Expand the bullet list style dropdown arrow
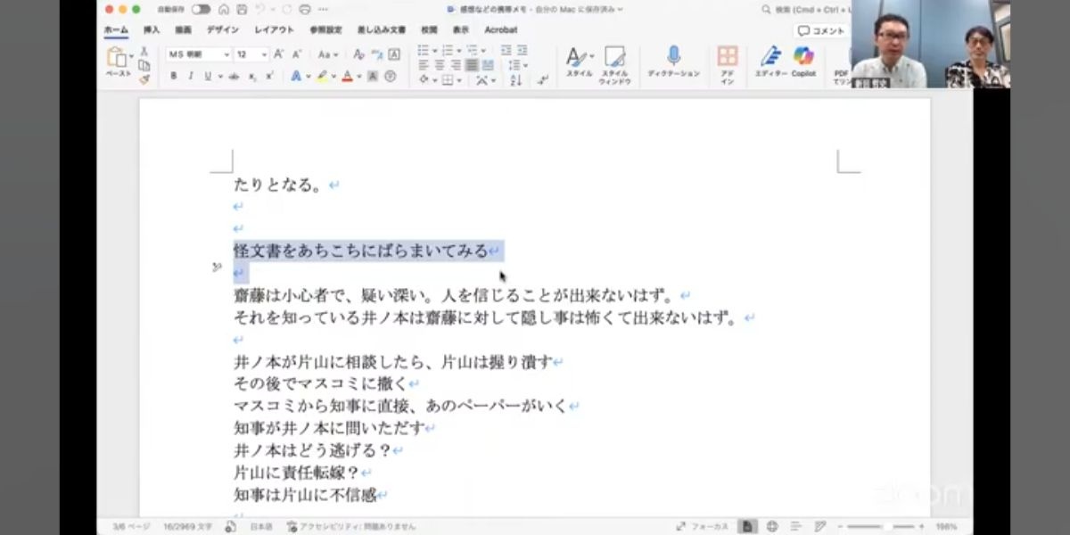The image size is (1070, 535). tap(435, 50)
